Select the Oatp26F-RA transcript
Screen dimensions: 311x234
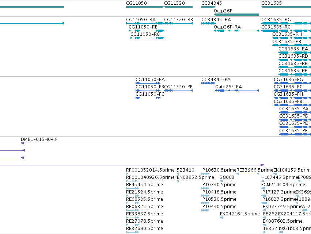[236, 31]
